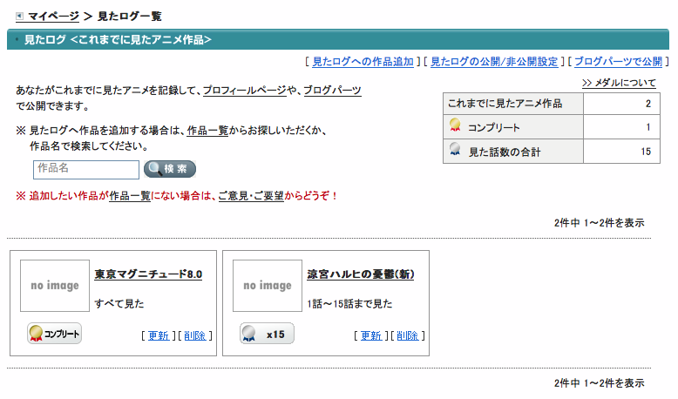Click no image thumbnail for 東京マグニチュード8.0

click(x=55, y=286)
